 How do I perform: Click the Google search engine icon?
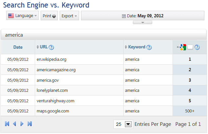(x=183, y=47)
